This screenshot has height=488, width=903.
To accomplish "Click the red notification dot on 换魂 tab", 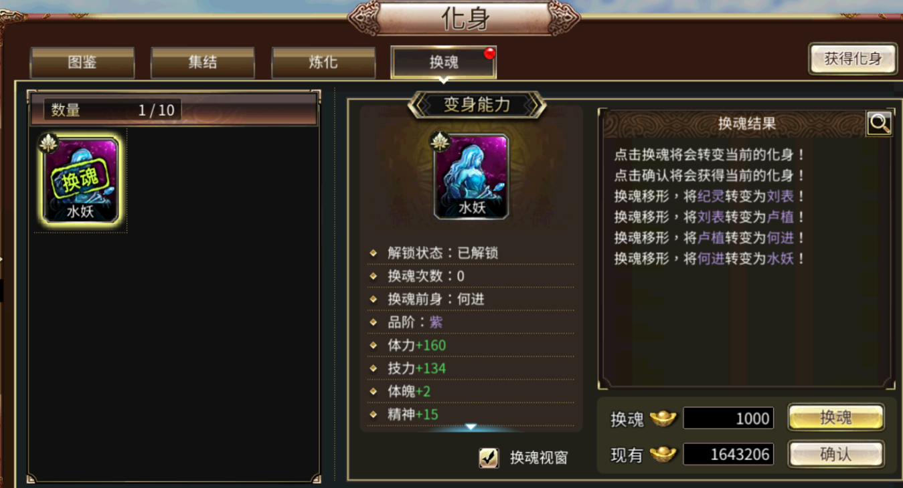I will coord(490,53).
